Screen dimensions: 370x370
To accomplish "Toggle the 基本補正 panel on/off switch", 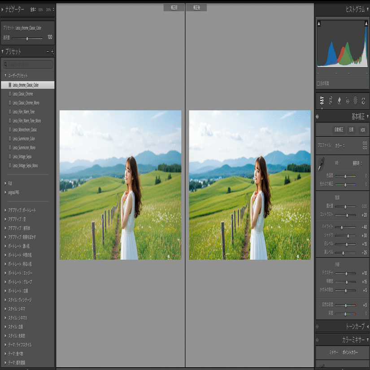I will (318, 117).
